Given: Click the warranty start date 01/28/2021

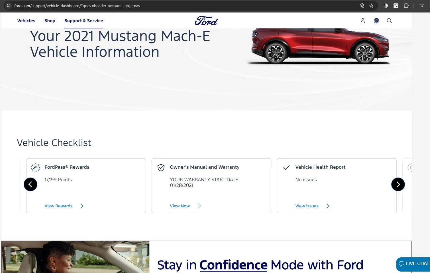Looking at the screenshot, I should coord(182,185).
